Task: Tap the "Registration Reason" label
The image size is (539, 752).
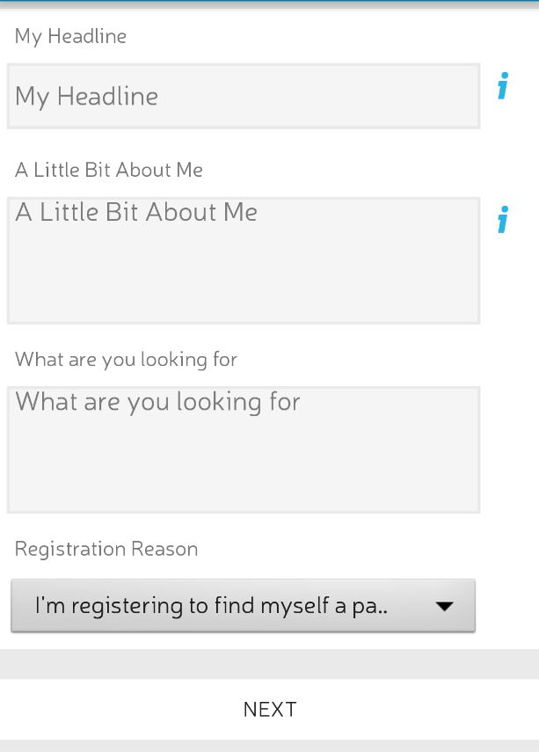Action: (x=106, y=550)
